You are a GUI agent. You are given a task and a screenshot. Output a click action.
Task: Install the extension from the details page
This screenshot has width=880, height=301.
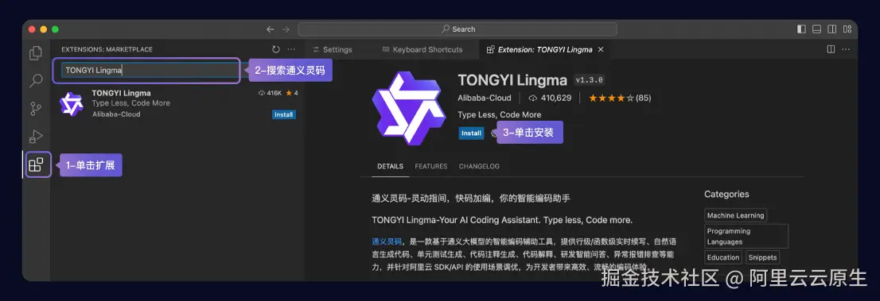(471, 133)
